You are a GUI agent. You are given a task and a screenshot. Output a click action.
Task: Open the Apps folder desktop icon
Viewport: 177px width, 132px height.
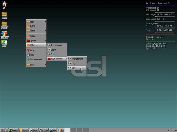pos(4,15)
